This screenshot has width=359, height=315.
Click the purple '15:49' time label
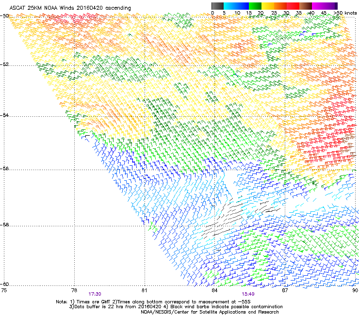click(248, 294)
